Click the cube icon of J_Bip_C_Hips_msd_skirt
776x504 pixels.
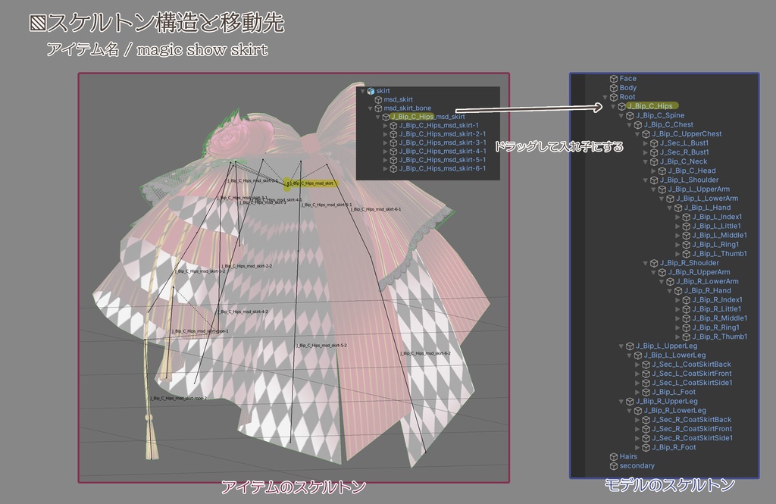pyautogui.click(x=386, y=117)
